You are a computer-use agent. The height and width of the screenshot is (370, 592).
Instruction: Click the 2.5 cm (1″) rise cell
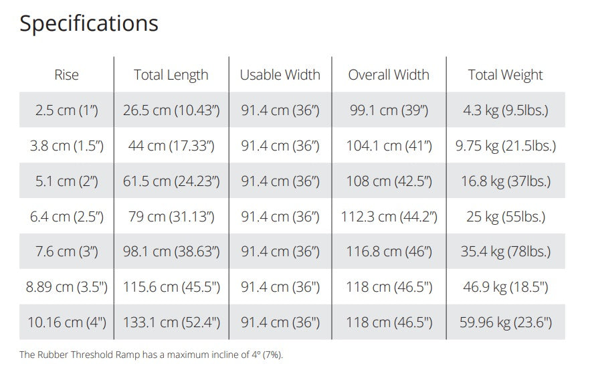tap(67, 110)
